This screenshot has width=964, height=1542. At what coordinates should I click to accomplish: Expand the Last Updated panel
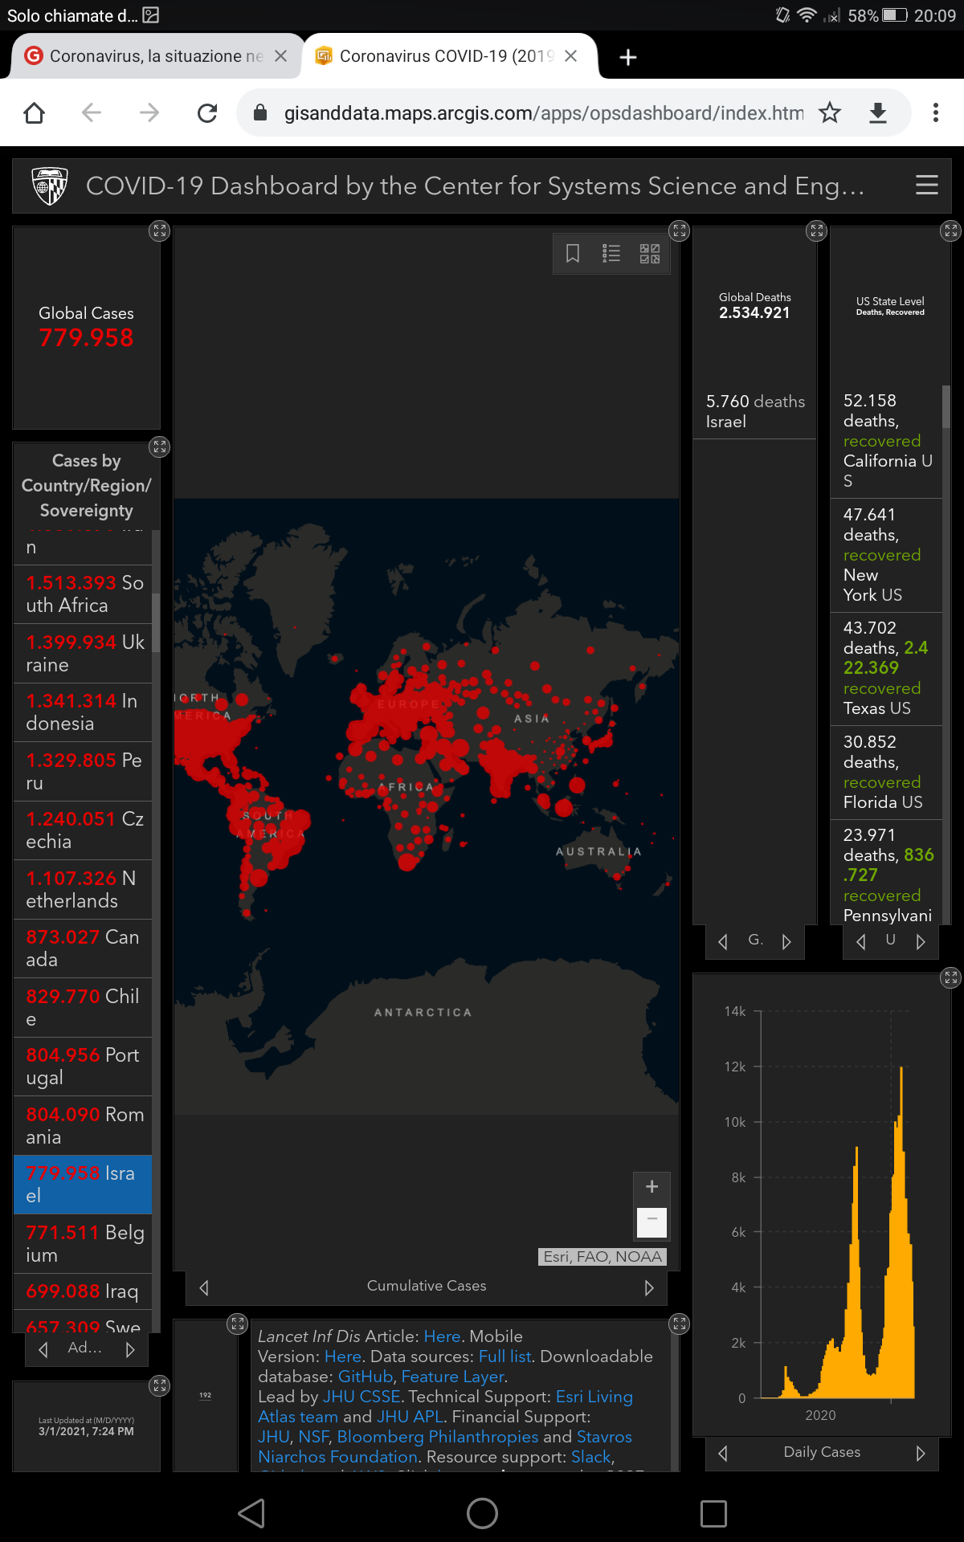[x=160, y=1385]
